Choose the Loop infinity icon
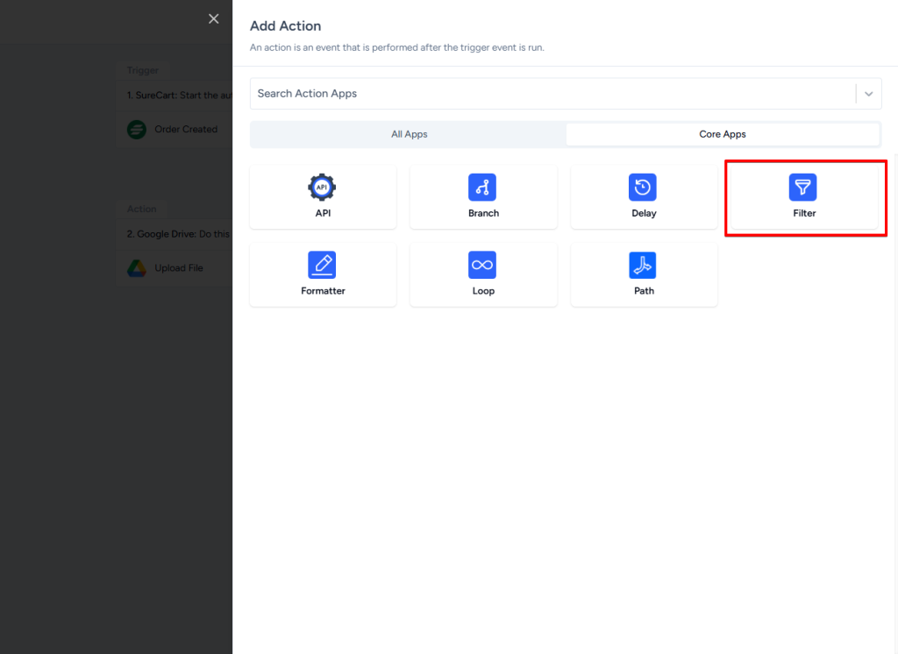898x654 pixels. (482, 265)
